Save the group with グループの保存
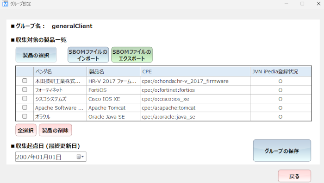 (x=282, y=150)
